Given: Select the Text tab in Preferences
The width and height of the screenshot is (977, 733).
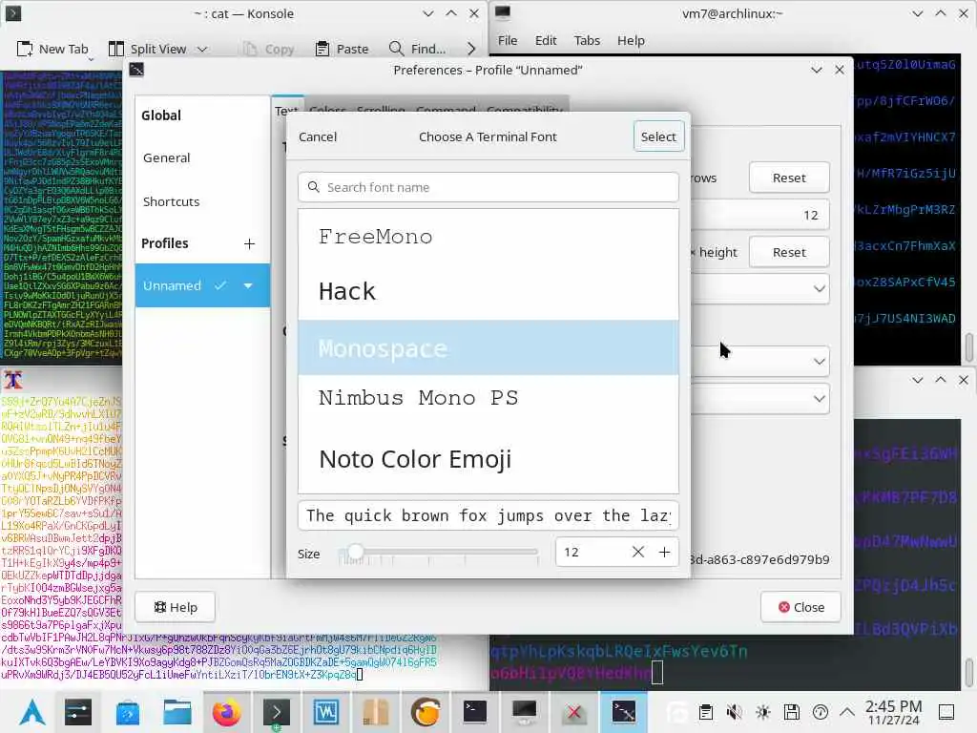Looking at the screenshot, I should [x=286, y=109].
